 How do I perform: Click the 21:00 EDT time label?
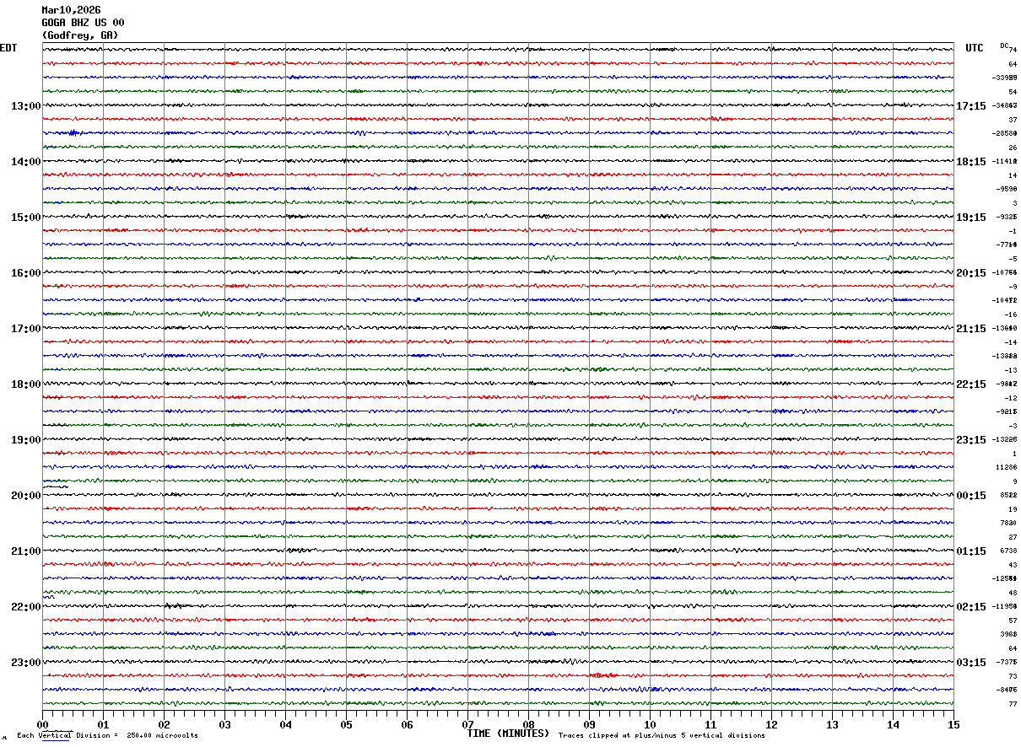25,551
